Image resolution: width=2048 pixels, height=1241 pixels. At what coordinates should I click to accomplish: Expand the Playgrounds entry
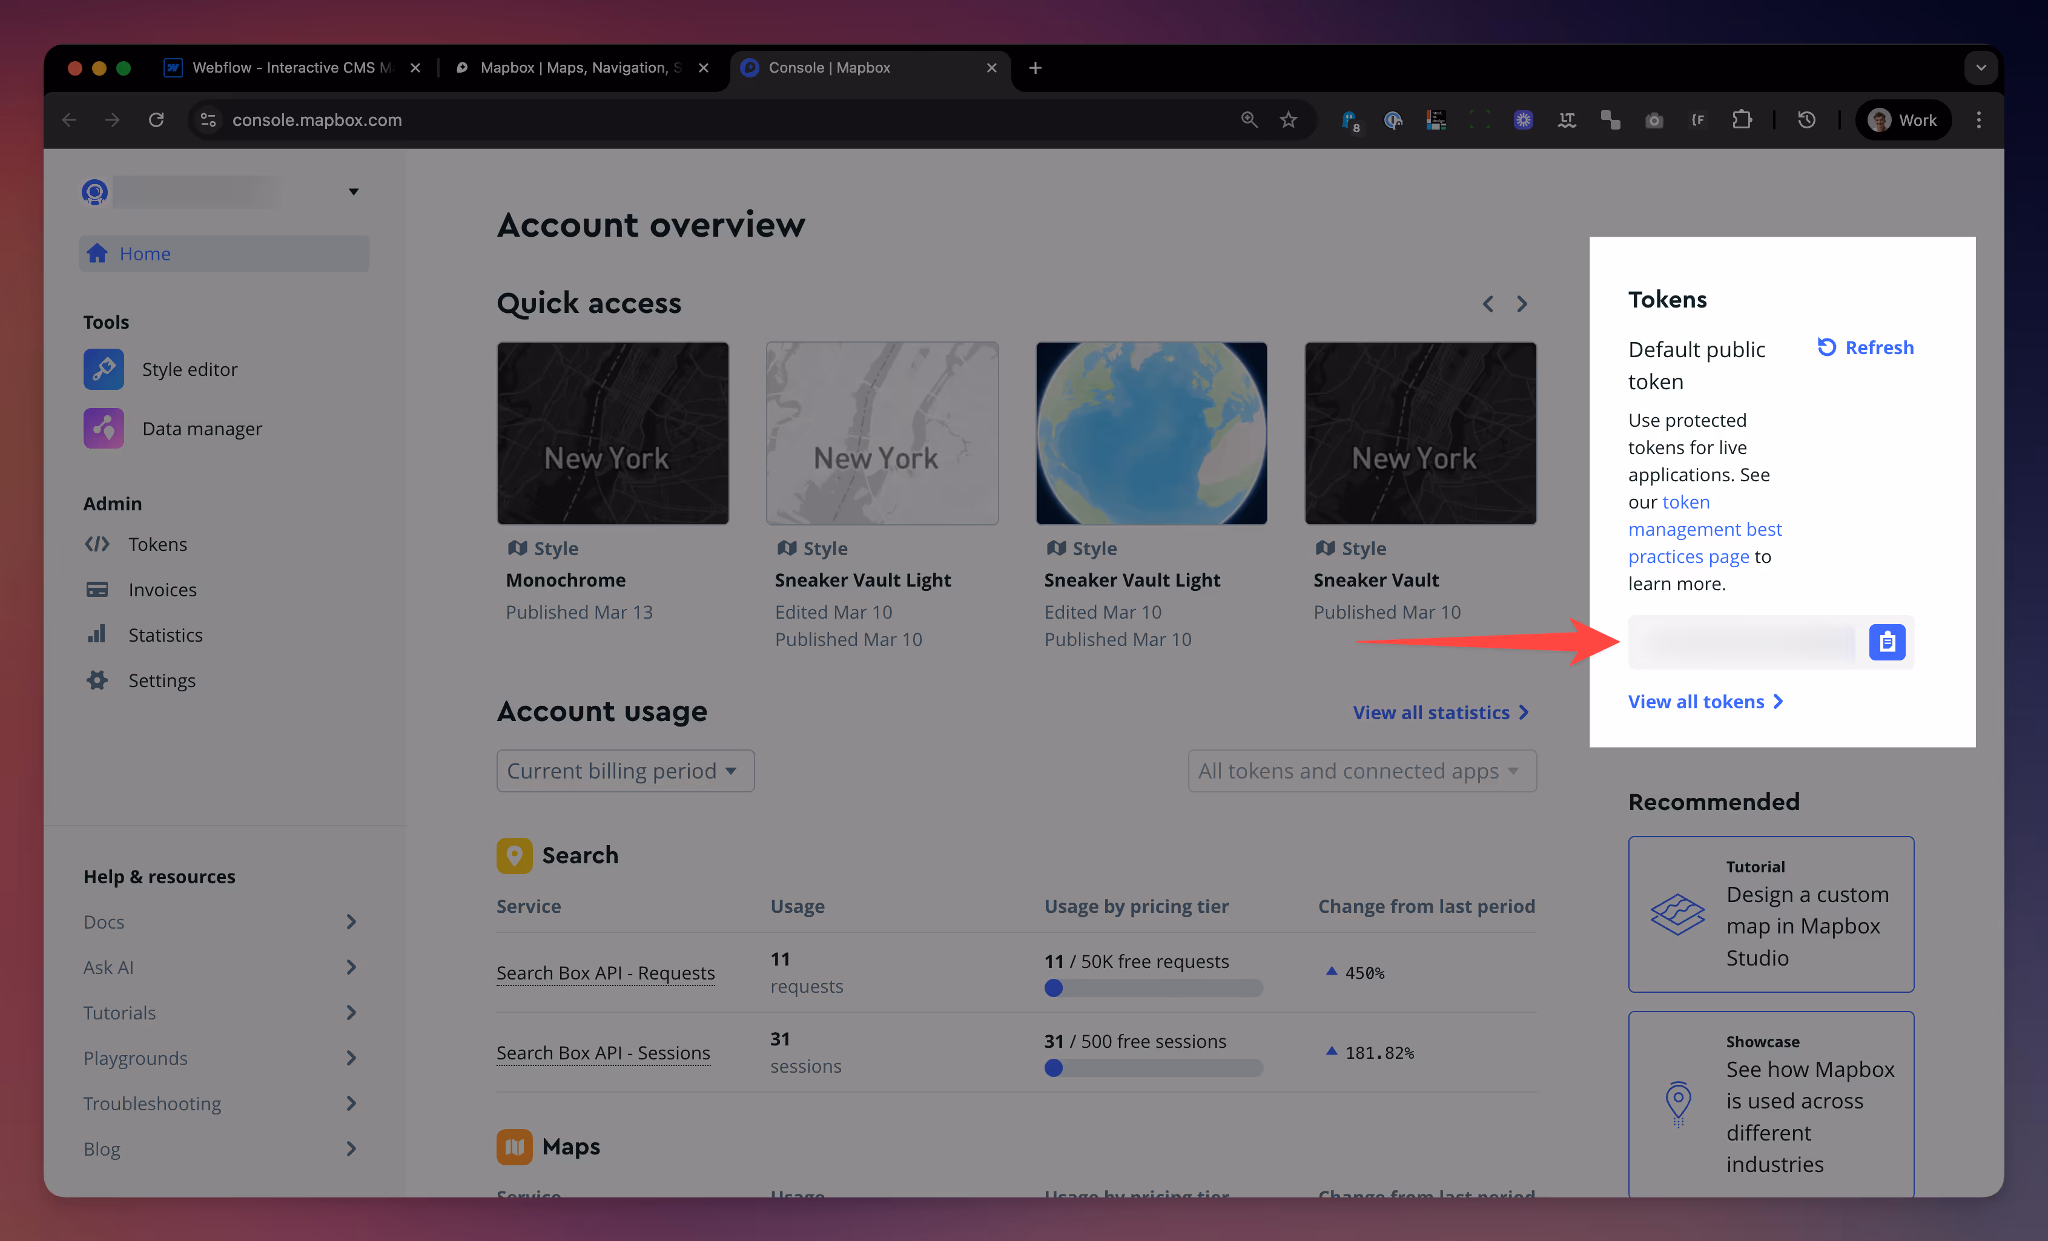(x=220, y=1058)
